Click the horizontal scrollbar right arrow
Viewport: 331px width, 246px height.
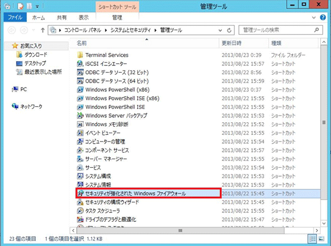pos(317,231)
